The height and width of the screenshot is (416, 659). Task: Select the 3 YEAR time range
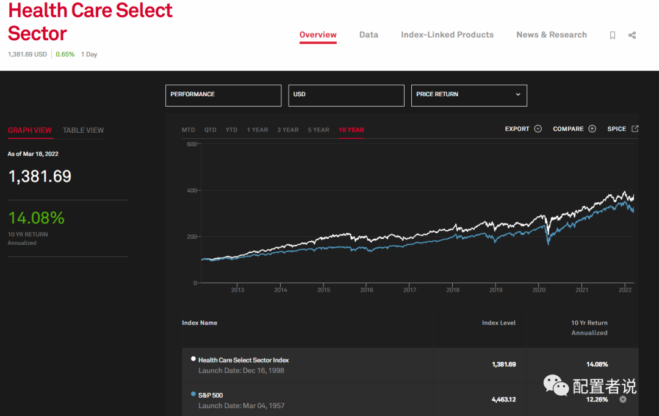coord(288,130)
